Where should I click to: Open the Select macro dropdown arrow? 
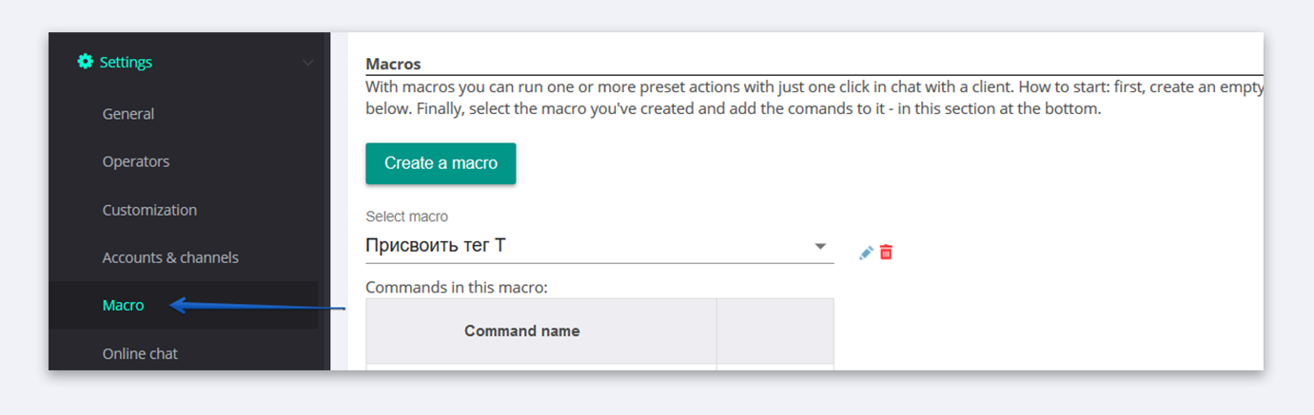[x=820, y=247]
